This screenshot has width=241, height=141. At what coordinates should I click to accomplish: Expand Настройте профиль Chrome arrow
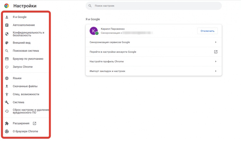pos(216,61)
